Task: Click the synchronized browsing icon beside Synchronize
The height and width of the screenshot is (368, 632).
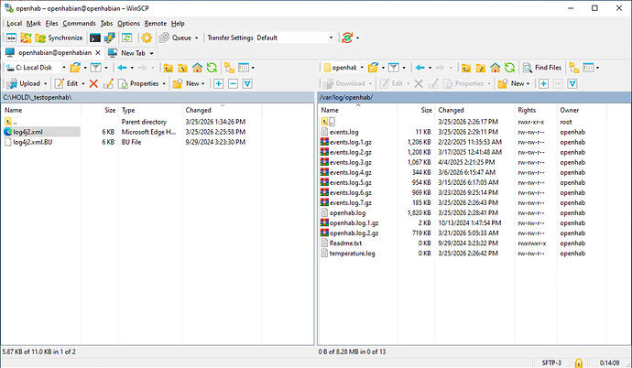Action: pyautogui.click(x=26, y=38)
